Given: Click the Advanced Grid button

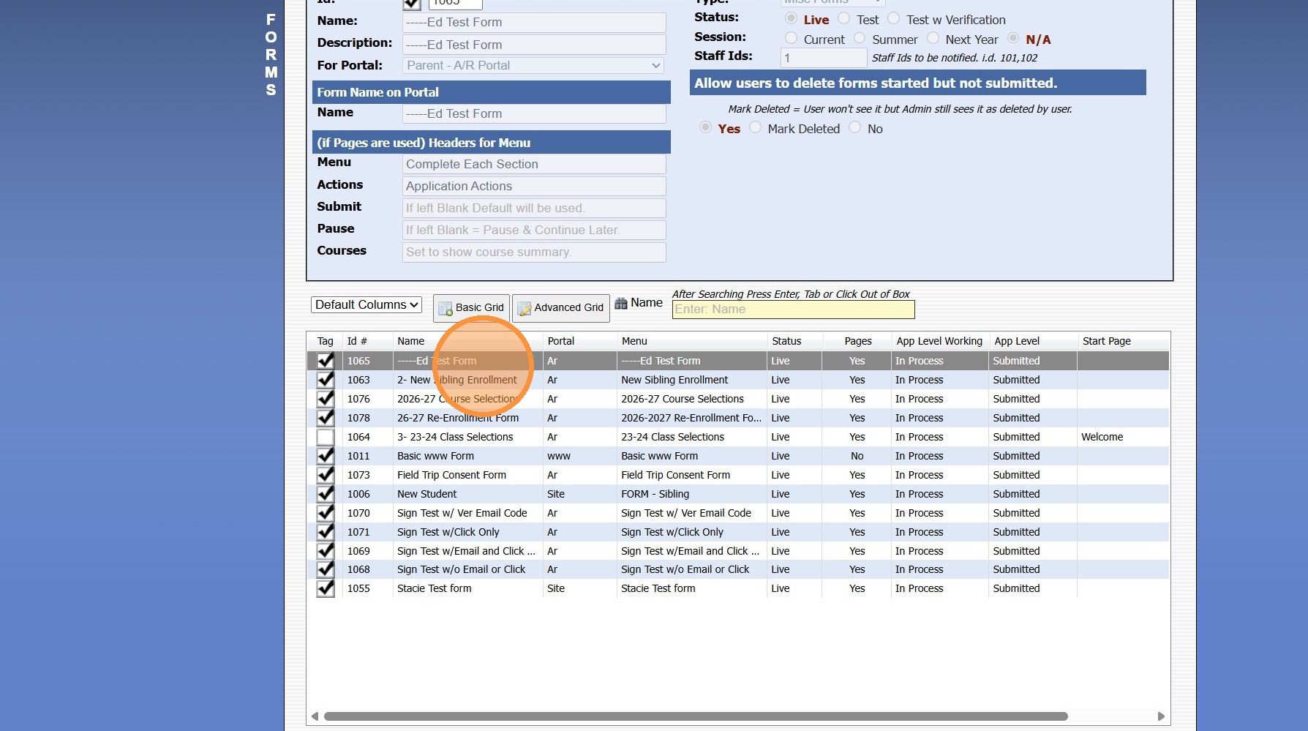Looking at the screenshot, I should click(x=561, y=308).
